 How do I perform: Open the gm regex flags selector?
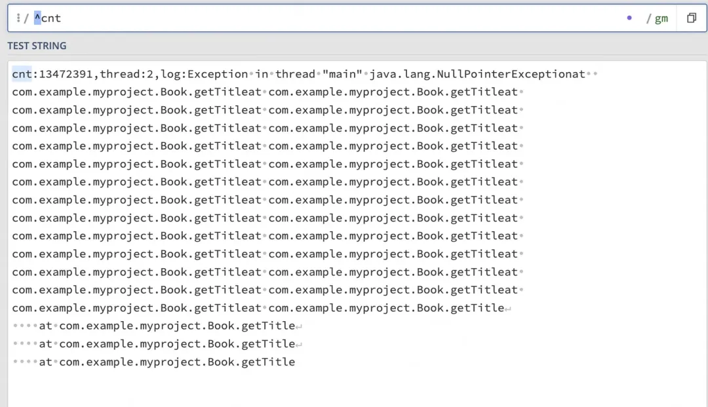[x=661, y=18]
